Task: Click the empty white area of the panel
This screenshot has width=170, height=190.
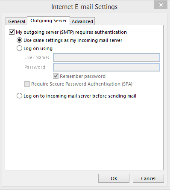Action: (84, 134)
